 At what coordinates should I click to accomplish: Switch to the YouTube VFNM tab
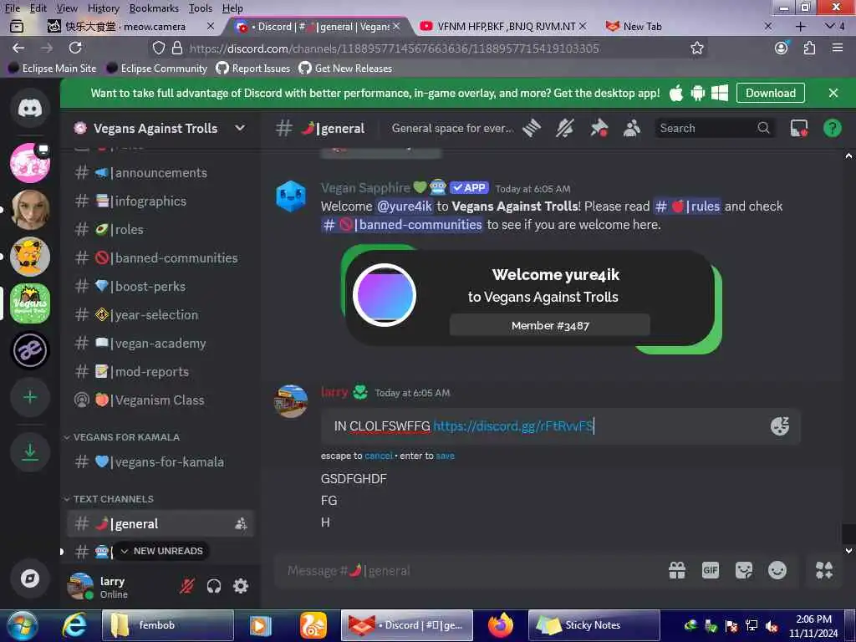point(503,26)
